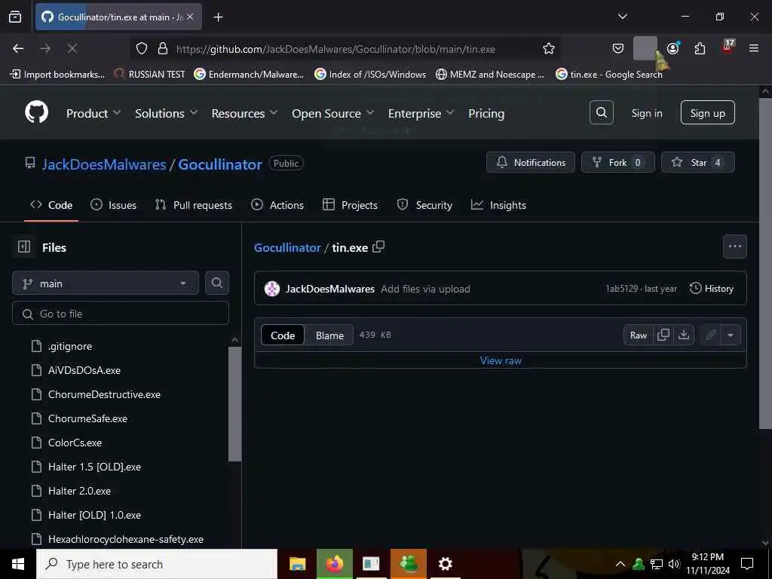The width and height of the screenshot is (772, 579).
Task: Click the Firefox back arrow
Action: [18, 48]
